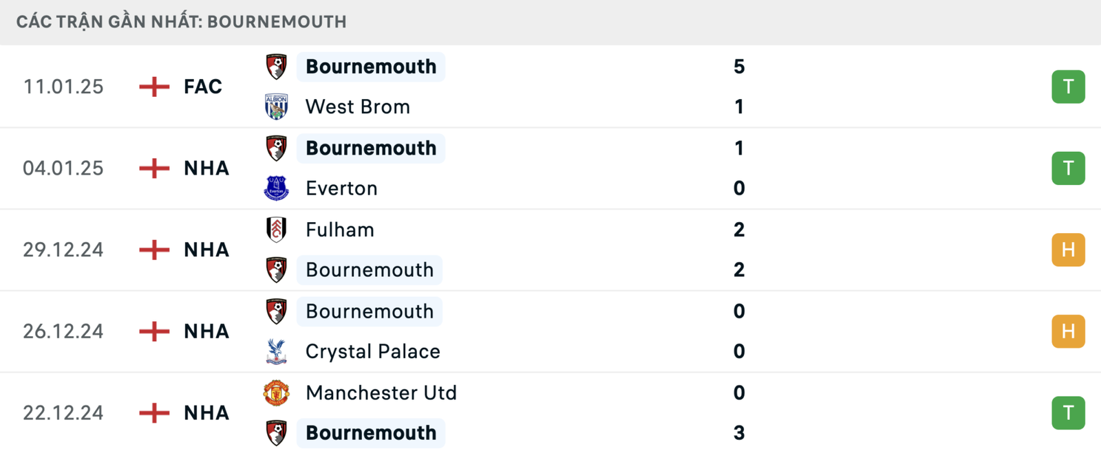Image resolution: width=1101 pixels, height=453 pixels.
Task: Open West Brom team link
Action: [358, 107]
